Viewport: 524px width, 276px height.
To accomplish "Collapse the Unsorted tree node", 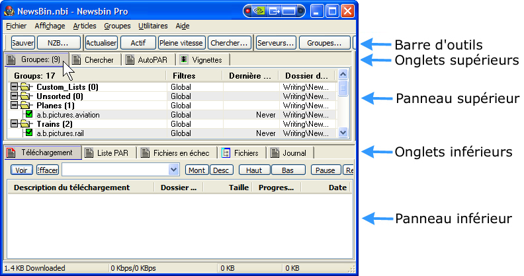I will click(14, 96).
